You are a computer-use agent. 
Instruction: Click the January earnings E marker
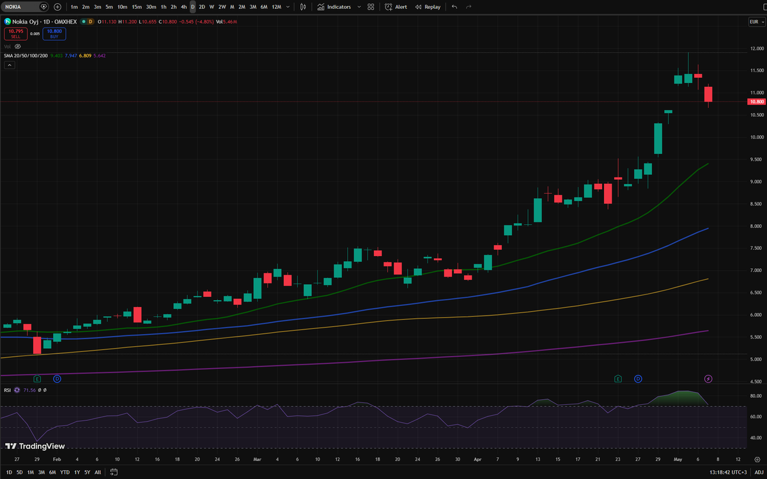pos(37,379)
